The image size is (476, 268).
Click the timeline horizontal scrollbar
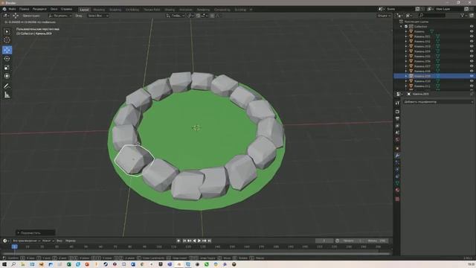point(196,253)
